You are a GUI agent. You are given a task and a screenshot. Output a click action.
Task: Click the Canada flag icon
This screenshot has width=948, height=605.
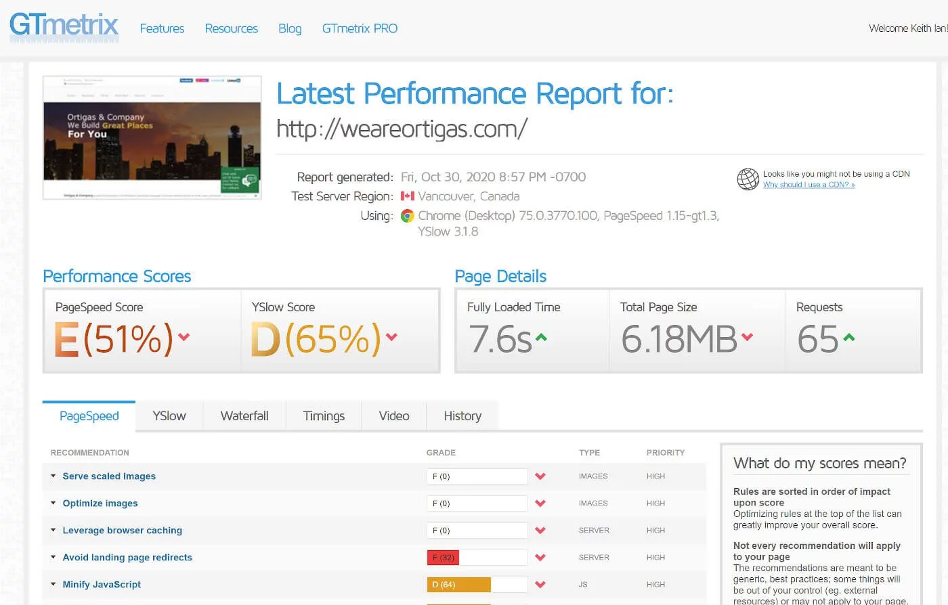click(x=407, y=196)
